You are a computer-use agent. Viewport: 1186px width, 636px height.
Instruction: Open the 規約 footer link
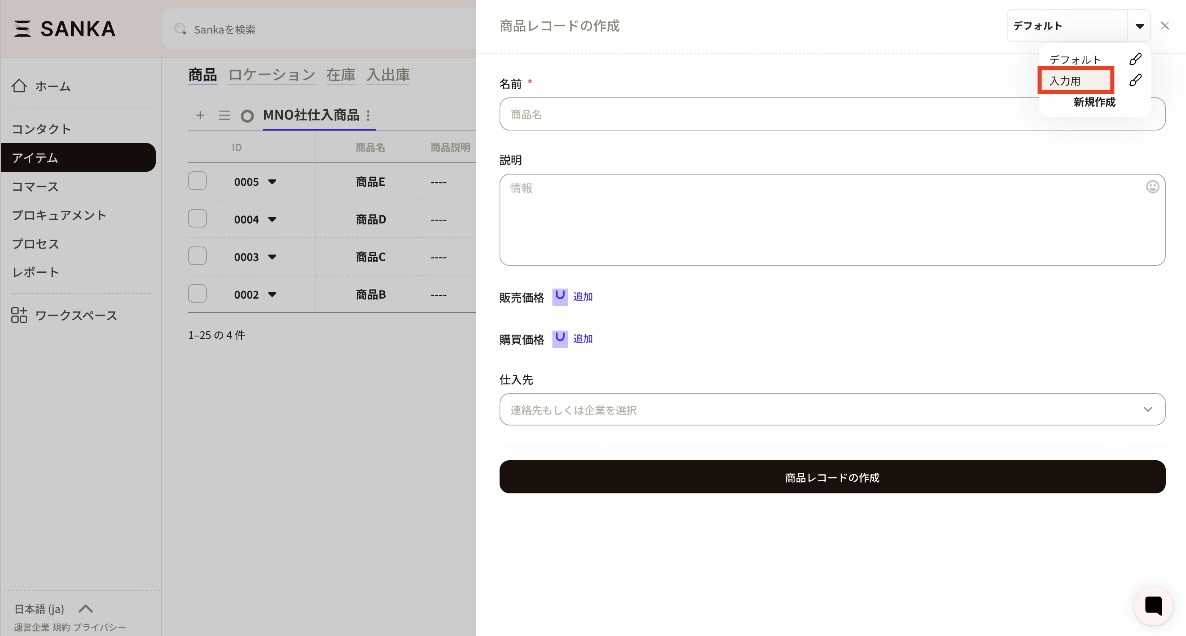coord(61,627)
